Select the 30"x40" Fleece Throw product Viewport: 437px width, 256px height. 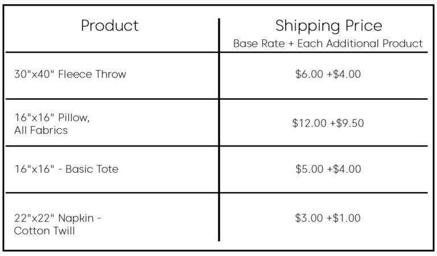[x=71, y=74]
